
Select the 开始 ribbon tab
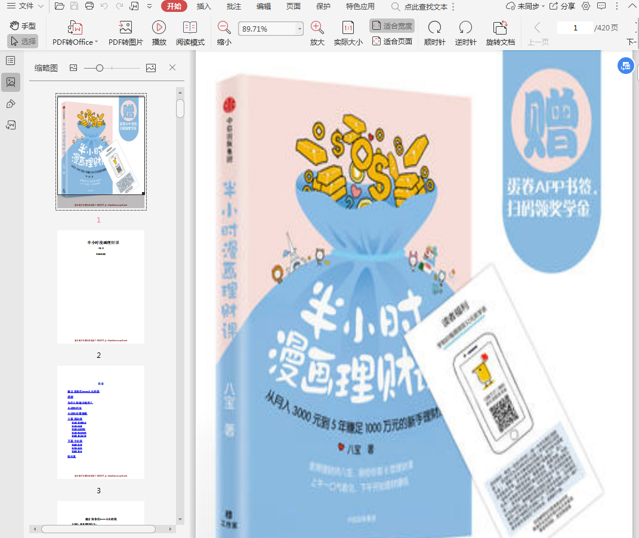point(174,6)
